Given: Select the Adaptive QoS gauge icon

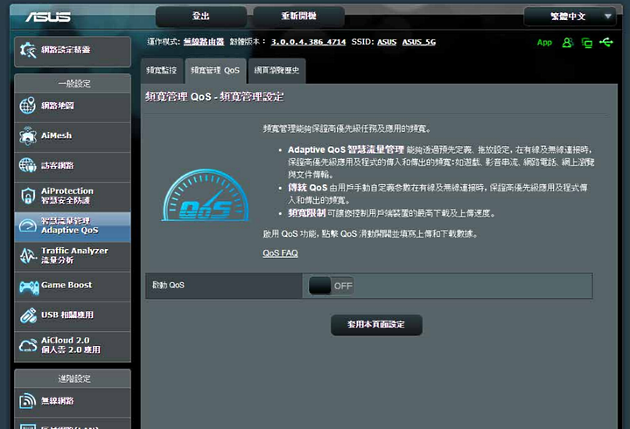Looking at the screenshot, I should (x=28, y=225).
